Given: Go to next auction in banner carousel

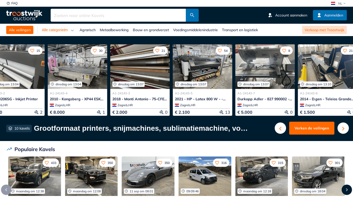Looking at the screenshot, I should coord(343,128).
